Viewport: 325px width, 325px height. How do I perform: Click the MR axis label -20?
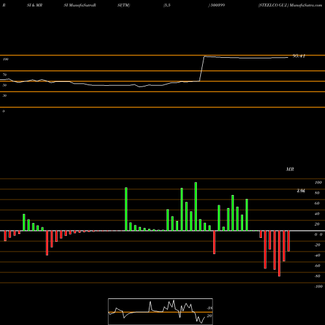pyautogui.click(x=317, y=245)
